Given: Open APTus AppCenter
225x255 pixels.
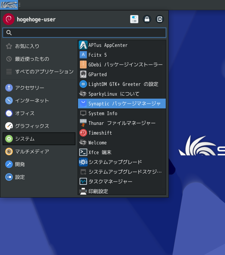Looking at the screenshot, I should [122, 45].
